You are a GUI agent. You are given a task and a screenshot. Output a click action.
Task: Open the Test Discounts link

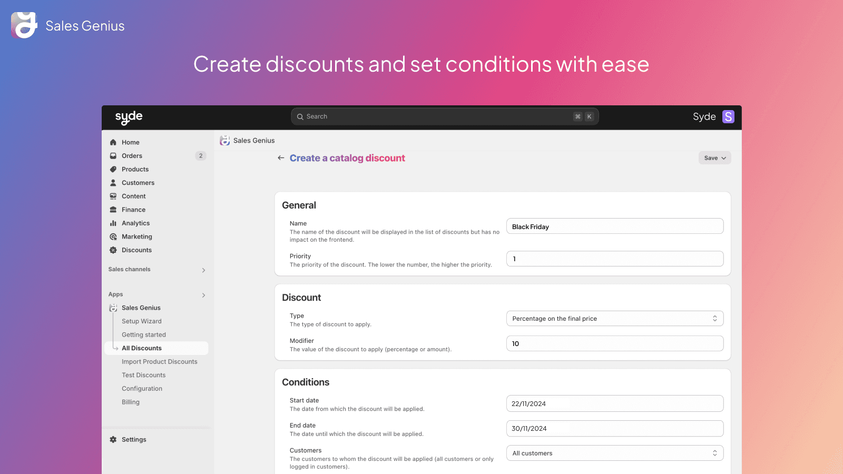pyautogui.click(x=143, y=374)
